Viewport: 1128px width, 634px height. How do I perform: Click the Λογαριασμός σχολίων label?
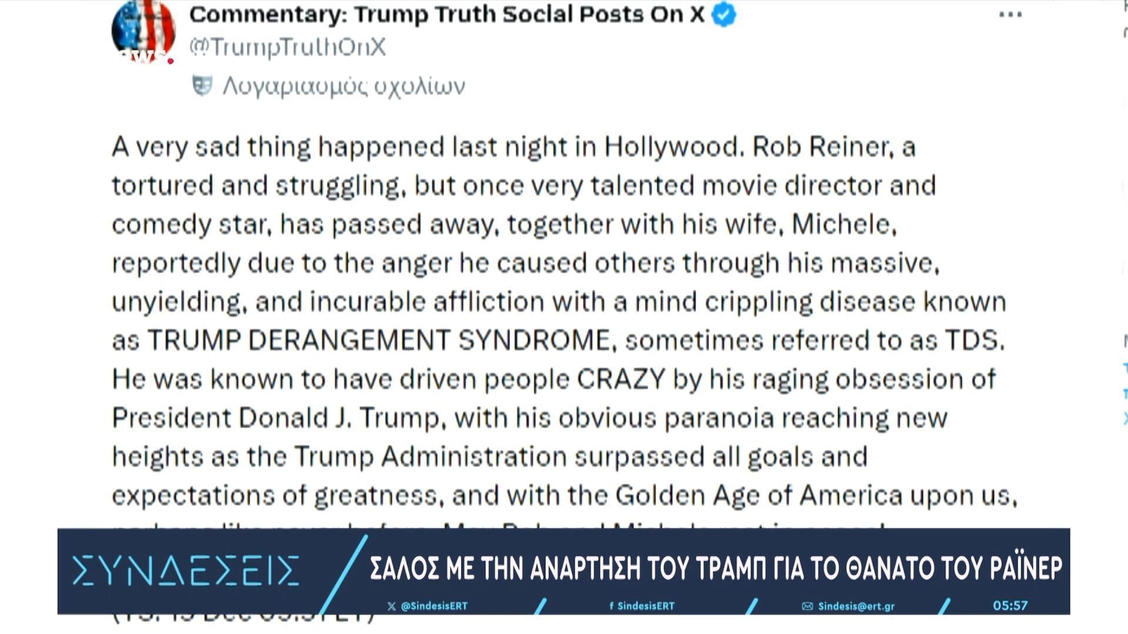click(344, 86)
